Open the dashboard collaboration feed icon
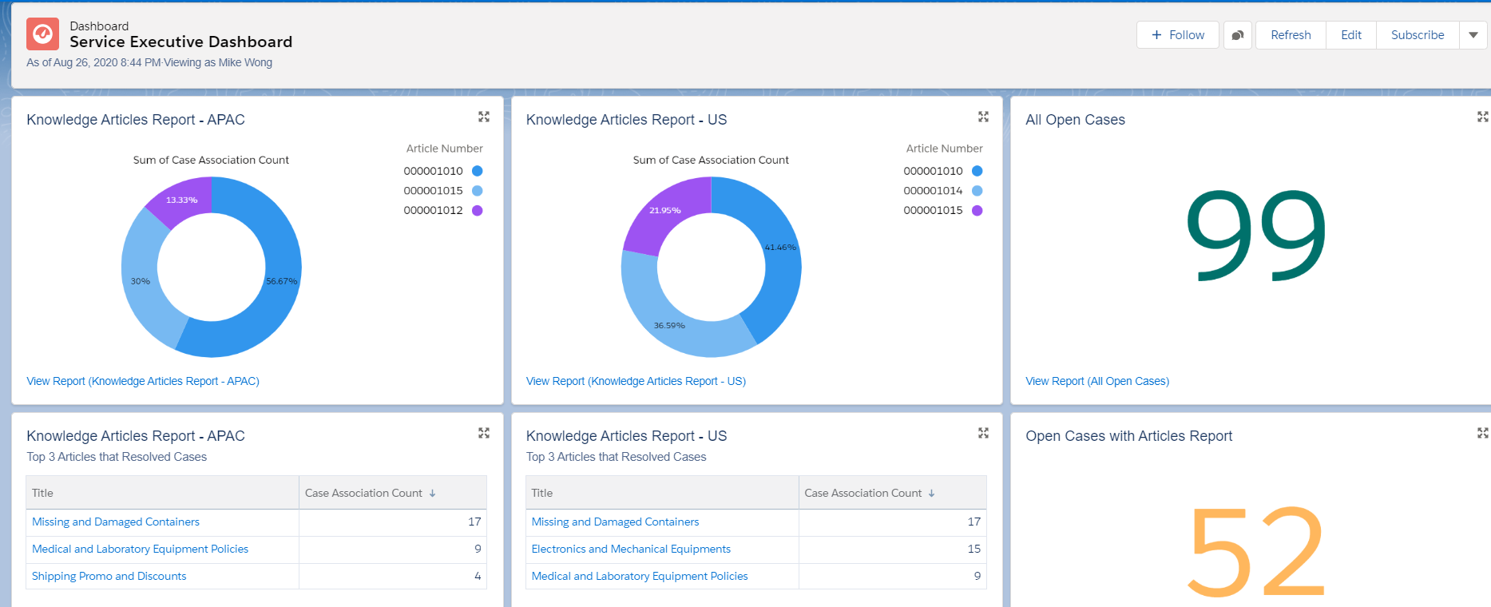This screenshot has height=607, width=1491. pos(1237,35)
